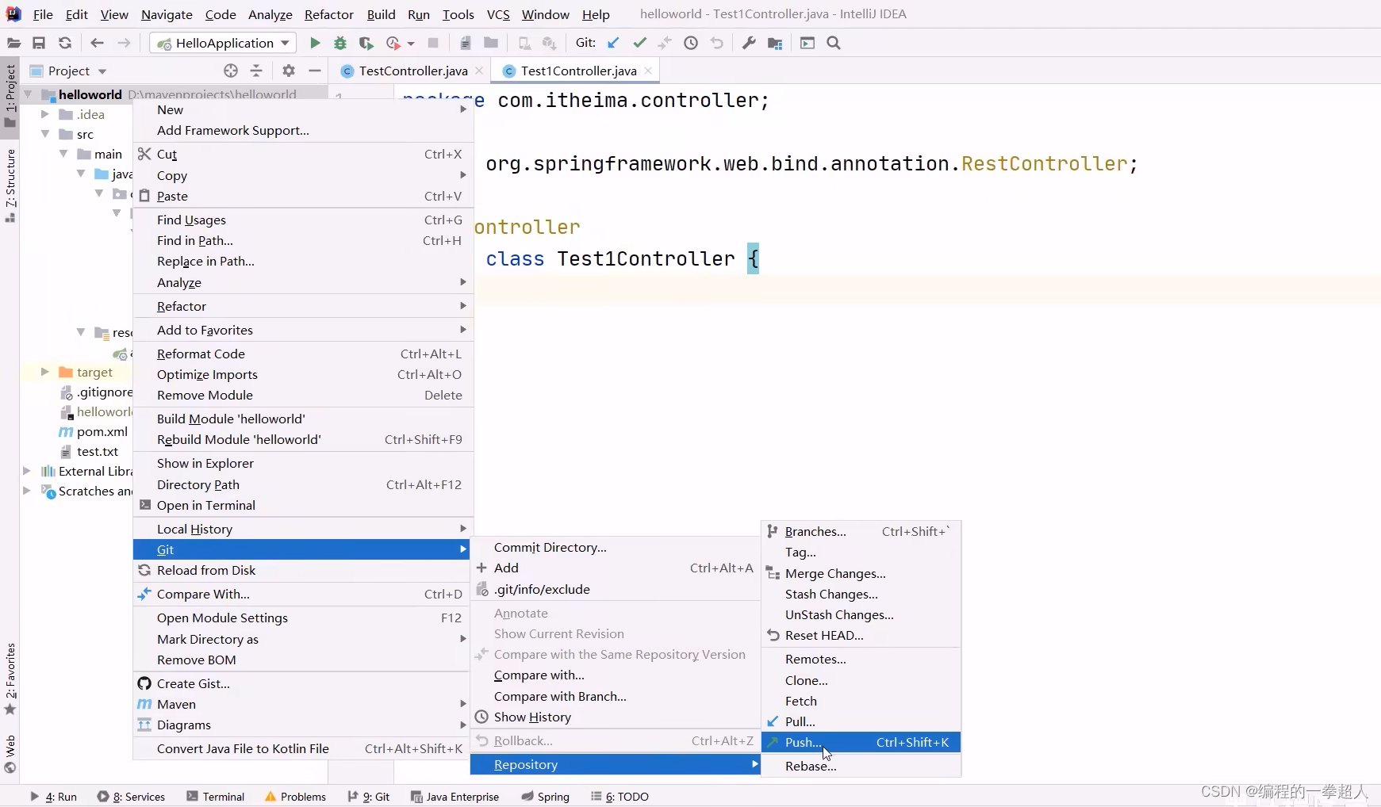Open the Project view selector dropdown
This screenshot has width=1381, height=807.
68,71
